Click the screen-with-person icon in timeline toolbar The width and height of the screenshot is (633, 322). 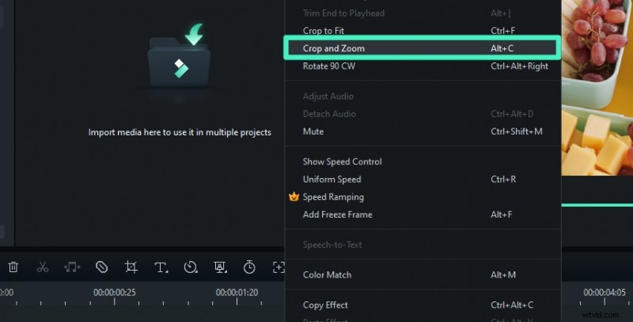click(219, 267)
